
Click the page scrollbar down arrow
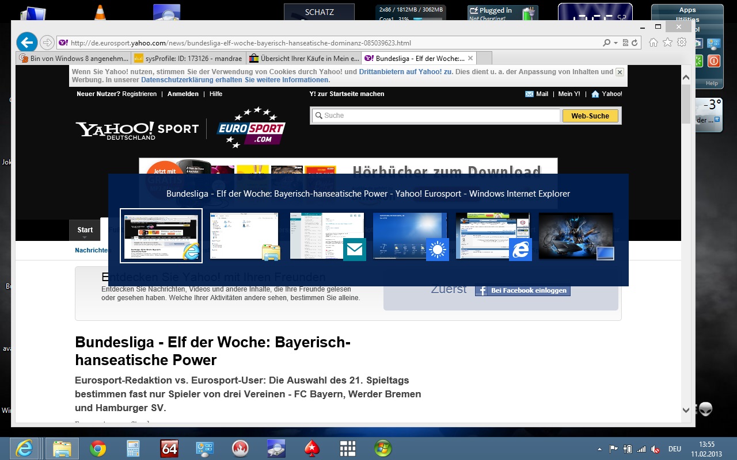point(686,410)
